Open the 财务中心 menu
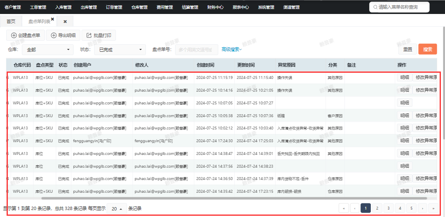The height and width of the screenshot is (217, 445). [x=215, y=7]
